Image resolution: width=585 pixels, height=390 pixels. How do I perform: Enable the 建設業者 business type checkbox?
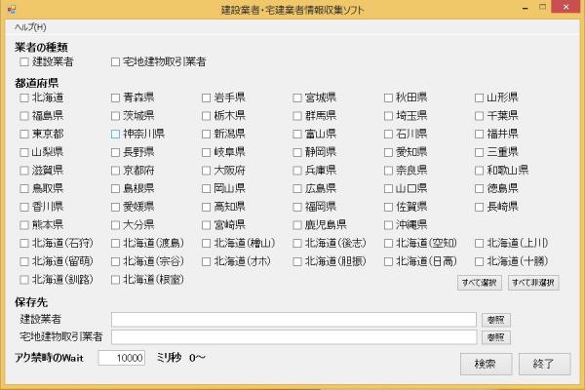24,62
